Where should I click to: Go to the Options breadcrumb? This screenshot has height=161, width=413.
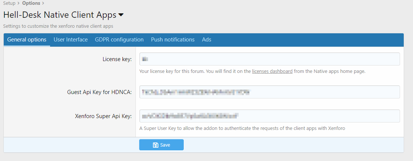tap(31, 3)
